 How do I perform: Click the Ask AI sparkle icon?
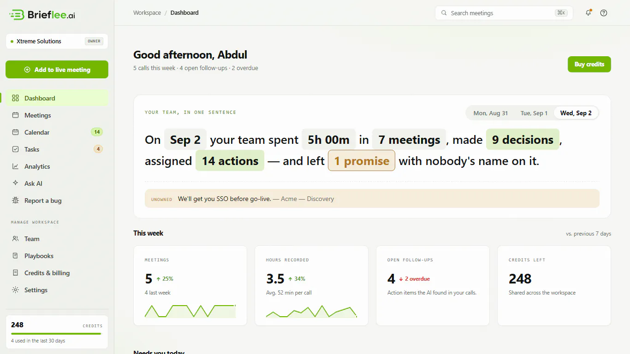(x=16, y=183)
